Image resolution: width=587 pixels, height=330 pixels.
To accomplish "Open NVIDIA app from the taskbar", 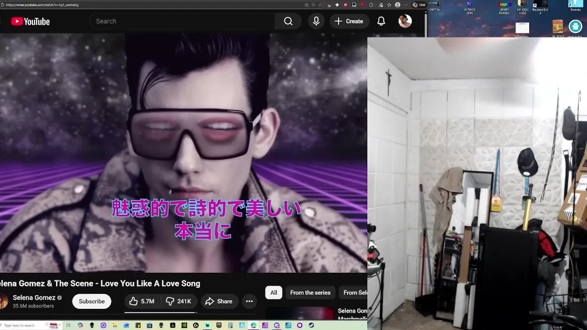I will coord(184,325).
